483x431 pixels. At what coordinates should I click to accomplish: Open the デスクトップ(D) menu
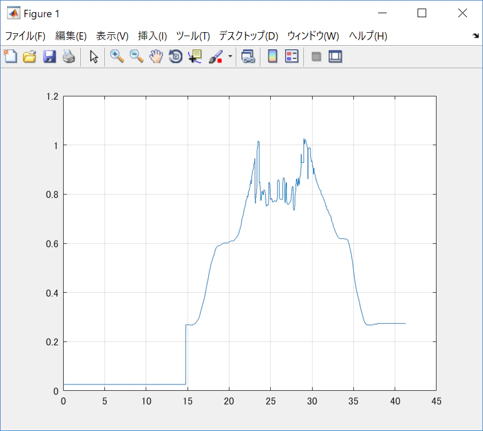248,36
